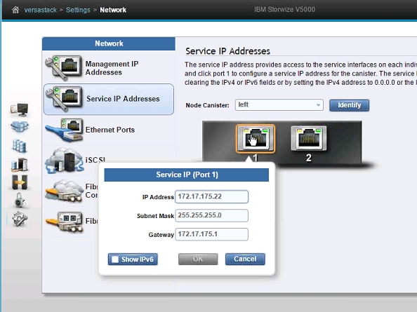Click the iSCSI cloud server icon
The width and height of the screenshot is (417, 312).
click(x=64, y=161)
